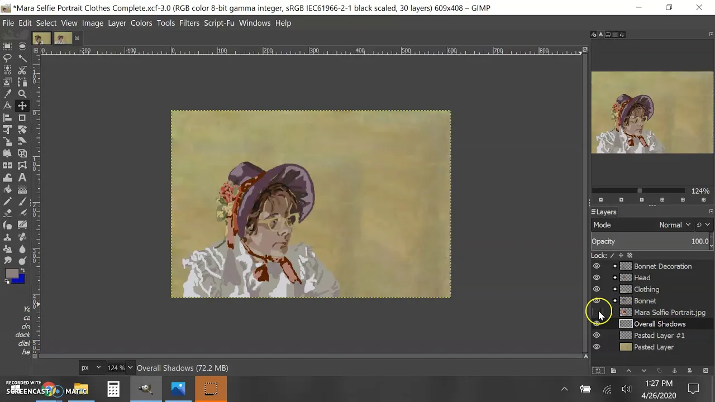Toggle lock pixels for the layer
This screenshot has width=715, height=402.
tap(612, 256)
